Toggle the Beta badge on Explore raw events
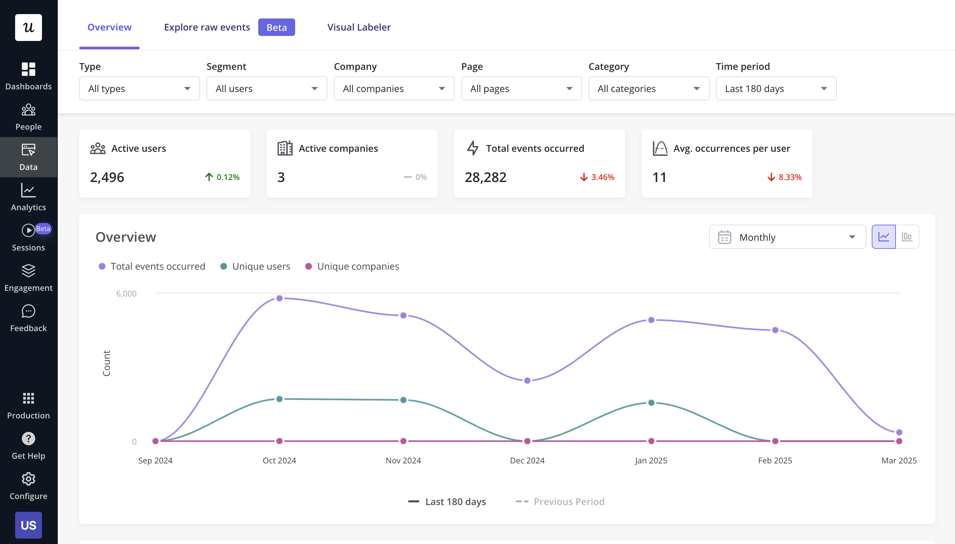955x544 pixels. [x=276, y=27]
